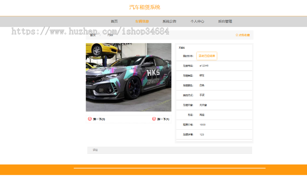This screenshot has width=307, height=177.
Task: Open the 个人中心 tab
Action: [198, 21]
